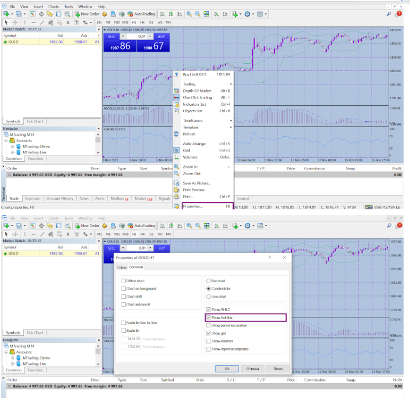Open Charts menu in top window menu bar
Screen dimensions: 410x398
53,6
